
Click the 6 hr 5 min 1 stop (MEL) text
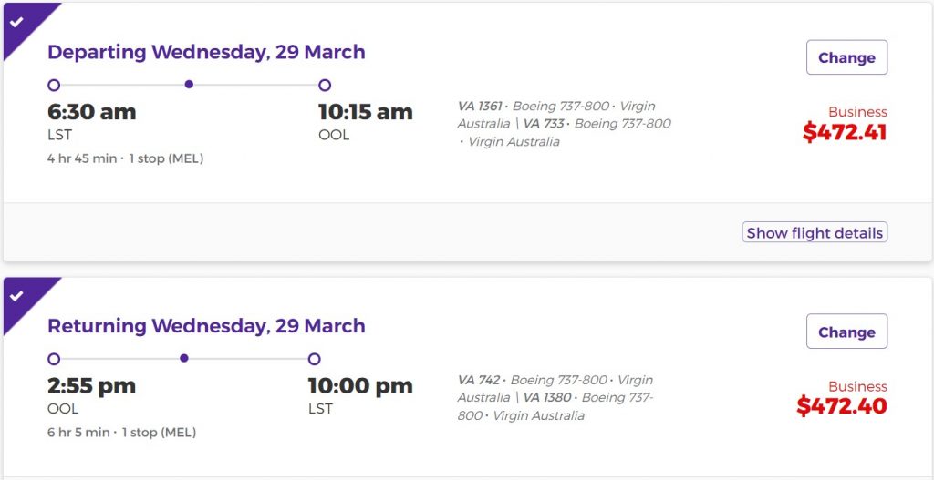[x=121, y=433]
